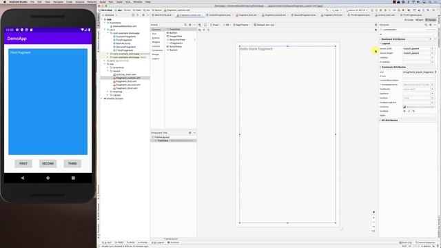Viewport: 441px width, 248px height.
Task: Tap the emulator Recents square button
Action: (x=73, y=178)
